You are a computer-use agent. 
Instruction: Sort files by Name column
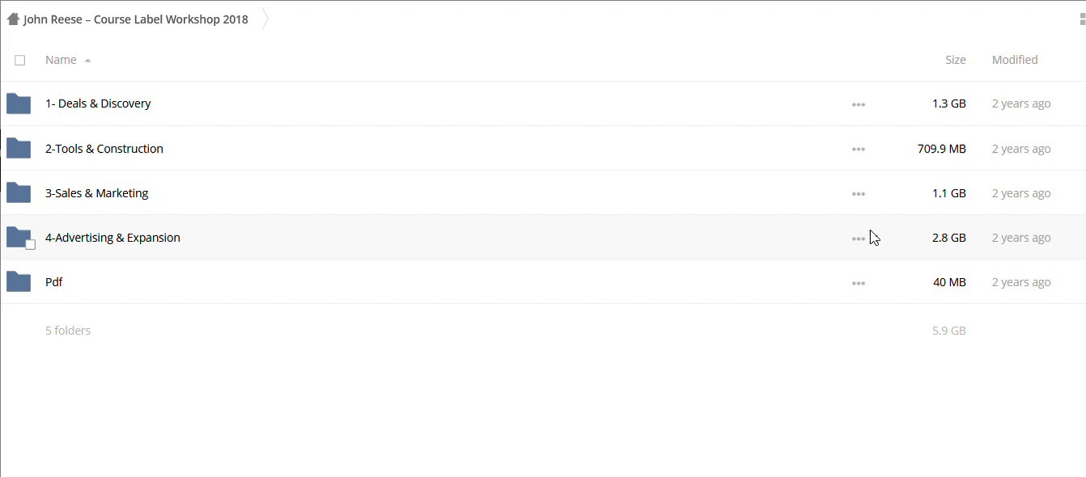(61, 60)
